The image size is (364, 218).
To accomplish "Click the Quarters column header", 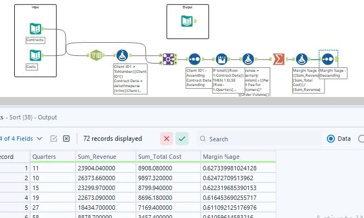I will (53, 157).
